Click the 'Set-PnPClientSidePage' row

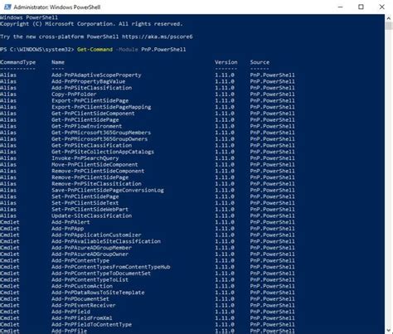click(x=85, y=196)
